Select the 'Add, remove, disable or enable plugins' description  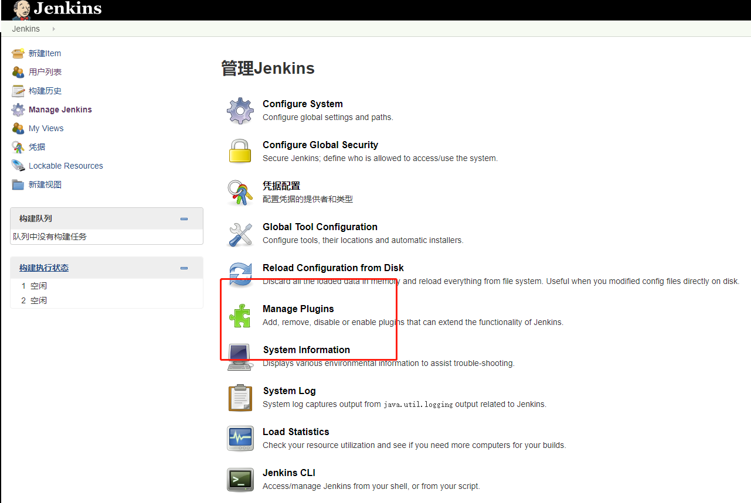413,322
